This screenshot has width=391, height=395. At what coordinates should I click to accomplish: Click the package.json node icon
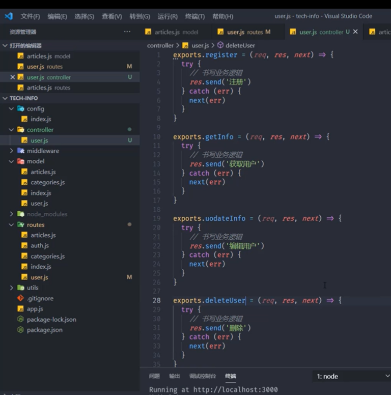(20, 330)
